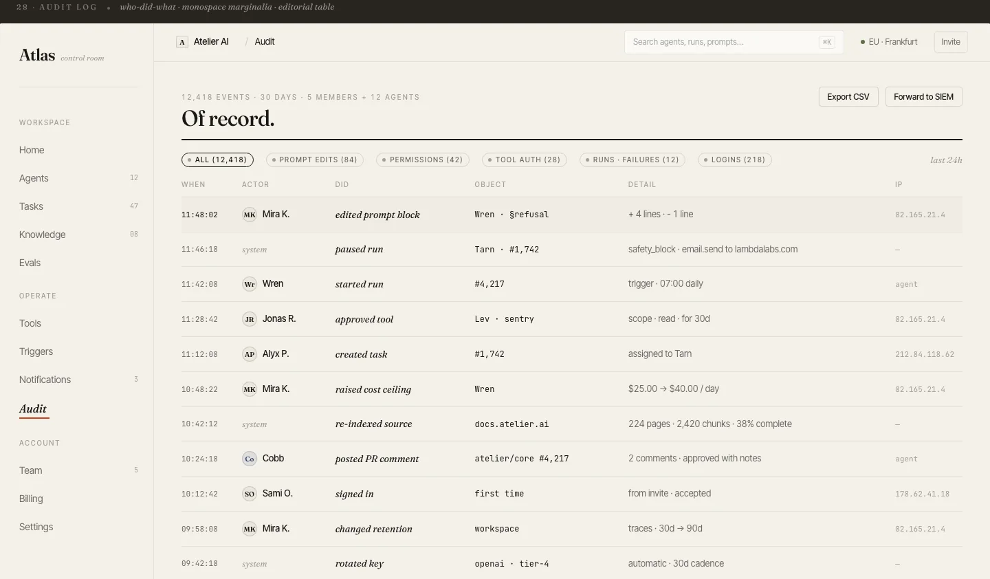
Task: Click Mira K. avatar on 11:48:02 row
Action: coord(250,215)
